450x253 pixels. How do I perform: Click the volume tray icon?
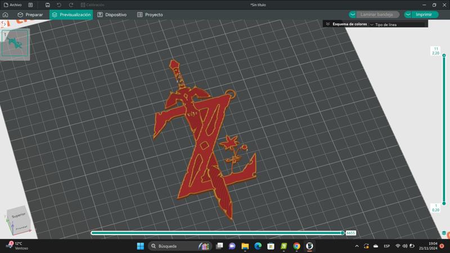pos(404,246)
